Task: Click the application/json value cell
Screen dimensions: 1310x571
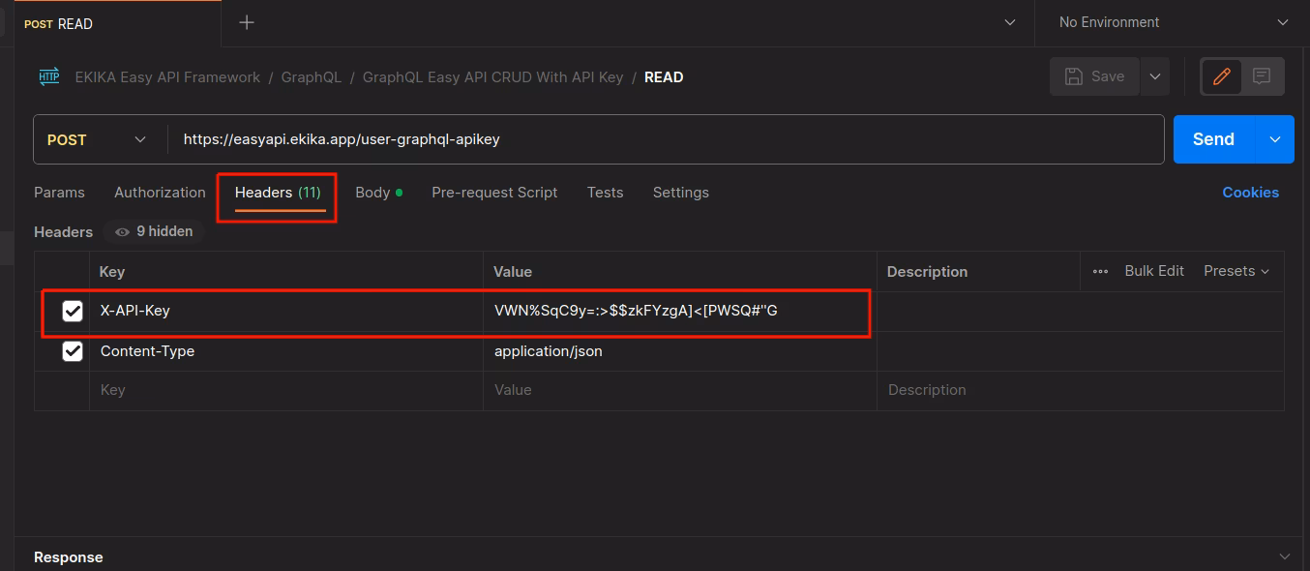Action: pos(680,351)
